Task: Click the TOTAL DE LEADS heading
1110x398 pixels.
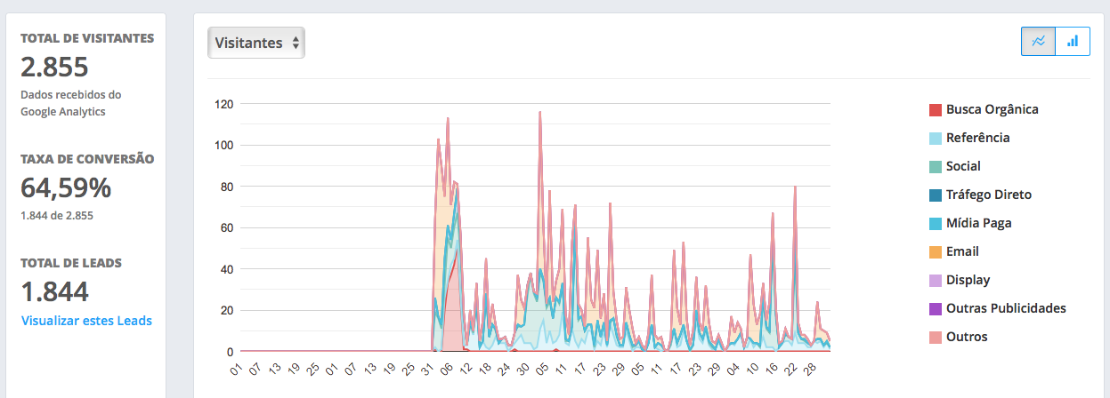Action: 71,263
